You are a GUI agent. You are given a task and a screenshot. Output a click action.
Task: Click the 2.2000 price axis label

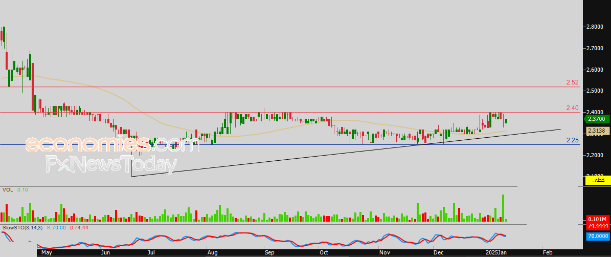(x=596, y=155)
